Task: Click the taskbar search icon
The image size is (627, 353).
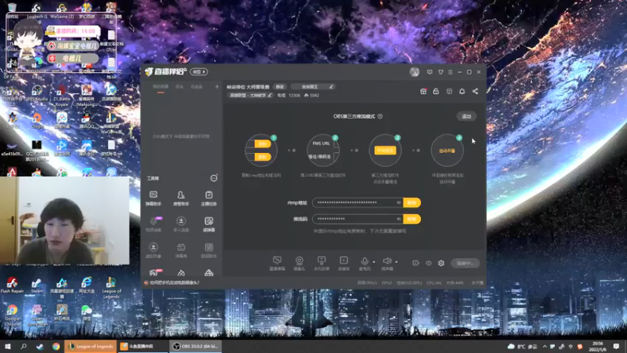Action: tap(24, 347)
